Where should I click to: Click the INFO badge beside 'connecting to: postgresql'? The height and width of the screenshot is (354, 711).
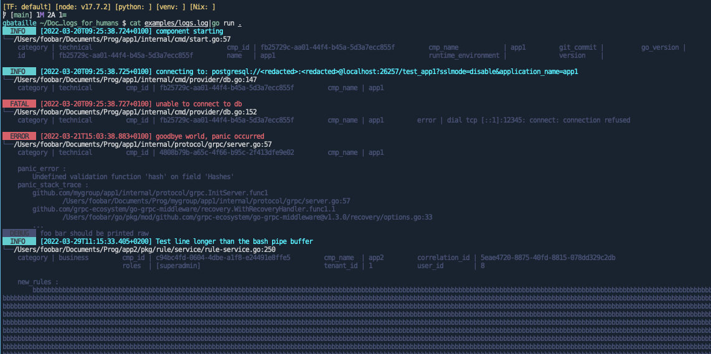tap(19, 72)
